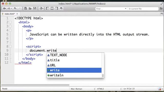Collapse the <html> fold marker on line 2

click(10, 22)
